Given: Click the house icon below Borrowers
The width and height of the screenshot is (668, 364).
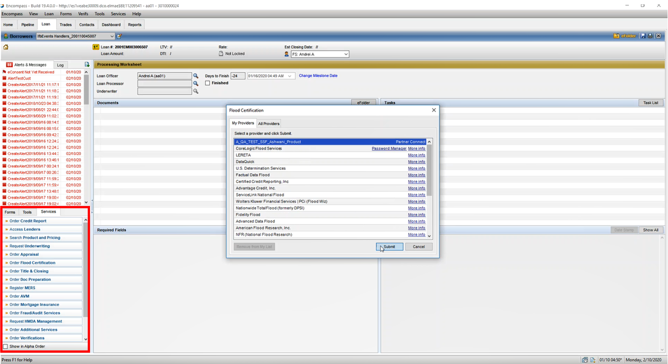Looking at the screenshot, I should (x=6, y=47).
